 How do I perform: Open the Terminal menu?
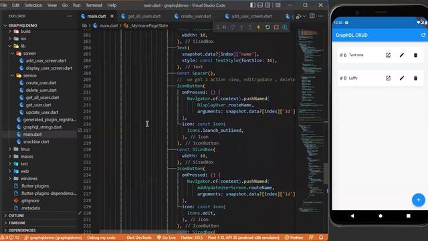[x=94, y=5]
